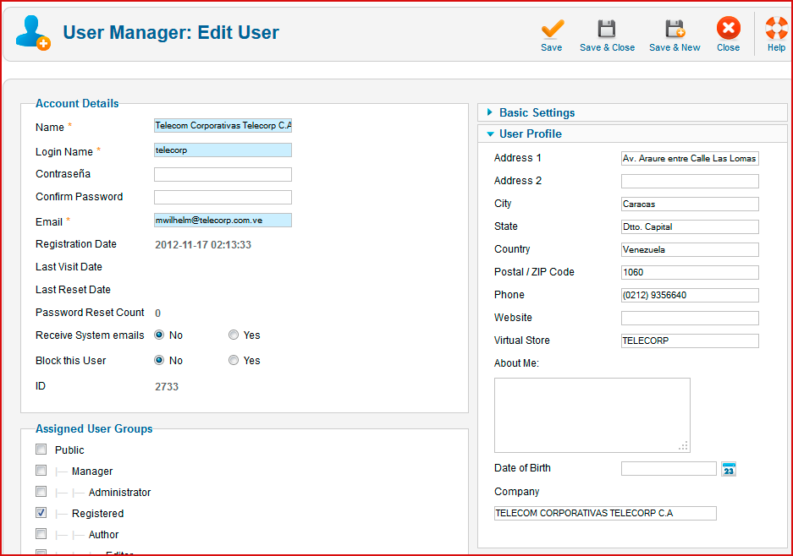Open Help lifebuoy icon
This screenshot has height=556, width=793.
[x=776, y=30]
